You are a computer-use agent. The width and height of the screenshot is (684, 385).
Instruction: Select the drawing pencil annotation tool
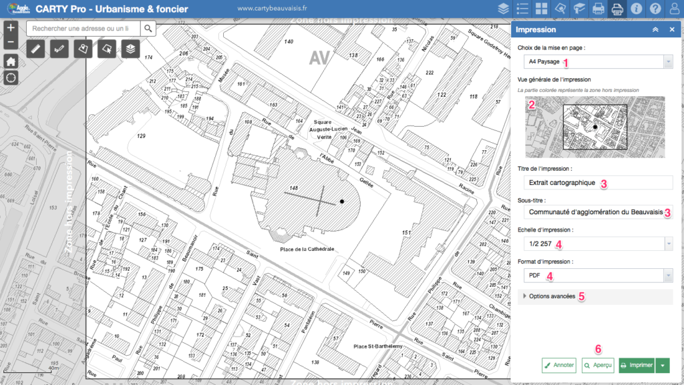(x=59, y=49)
